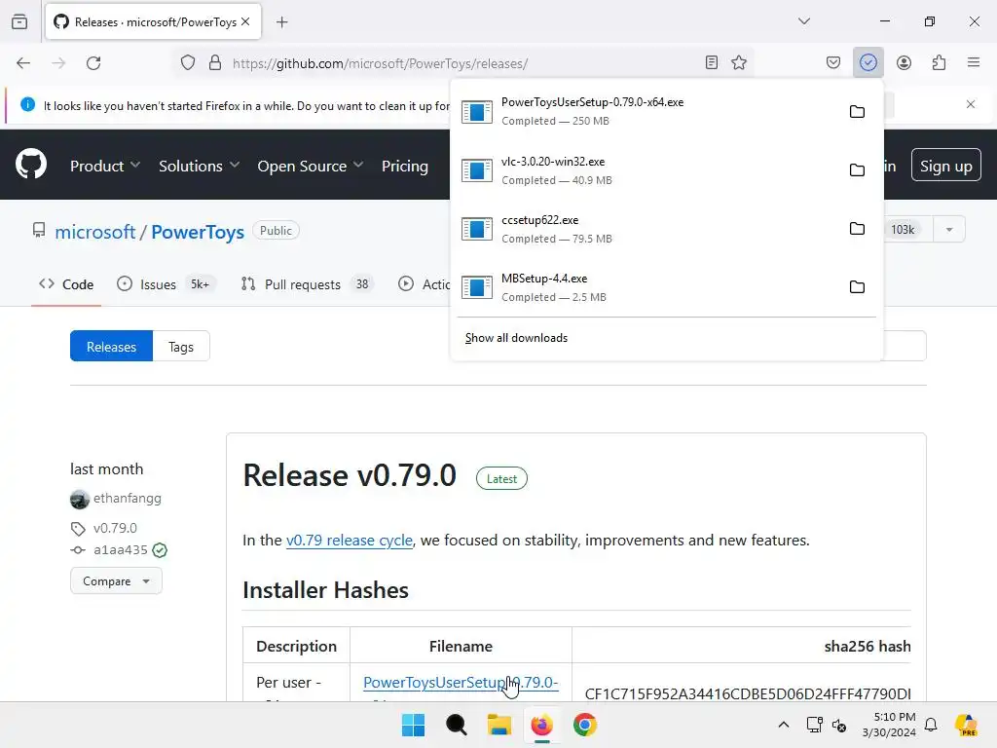The height and width of the screenshot is (748, 997).
Task: Click the Sign up button
Action: [x=946, y=165]
